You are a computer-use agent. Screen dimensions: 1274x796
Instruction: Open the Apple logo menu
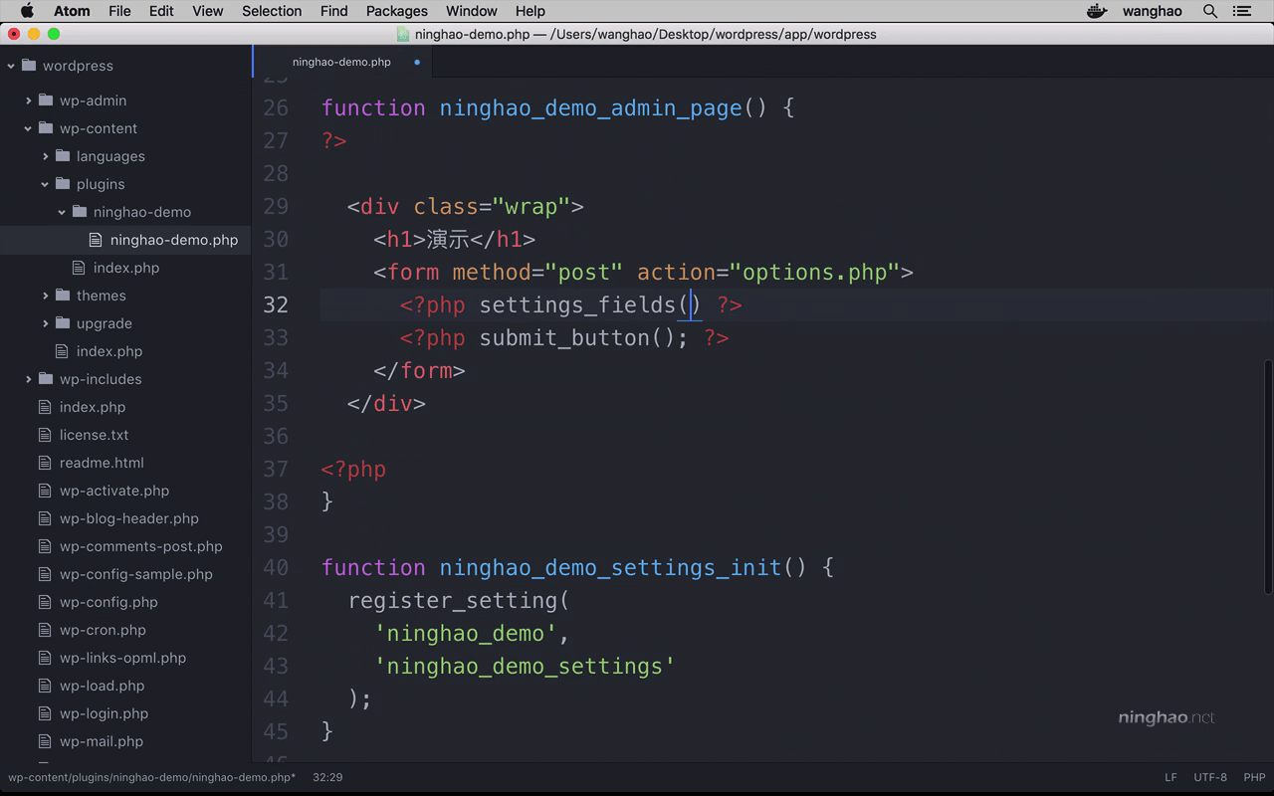(27, 11)
